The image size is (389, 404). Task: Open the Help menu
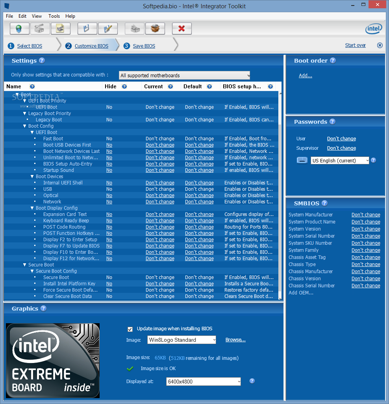70,16
